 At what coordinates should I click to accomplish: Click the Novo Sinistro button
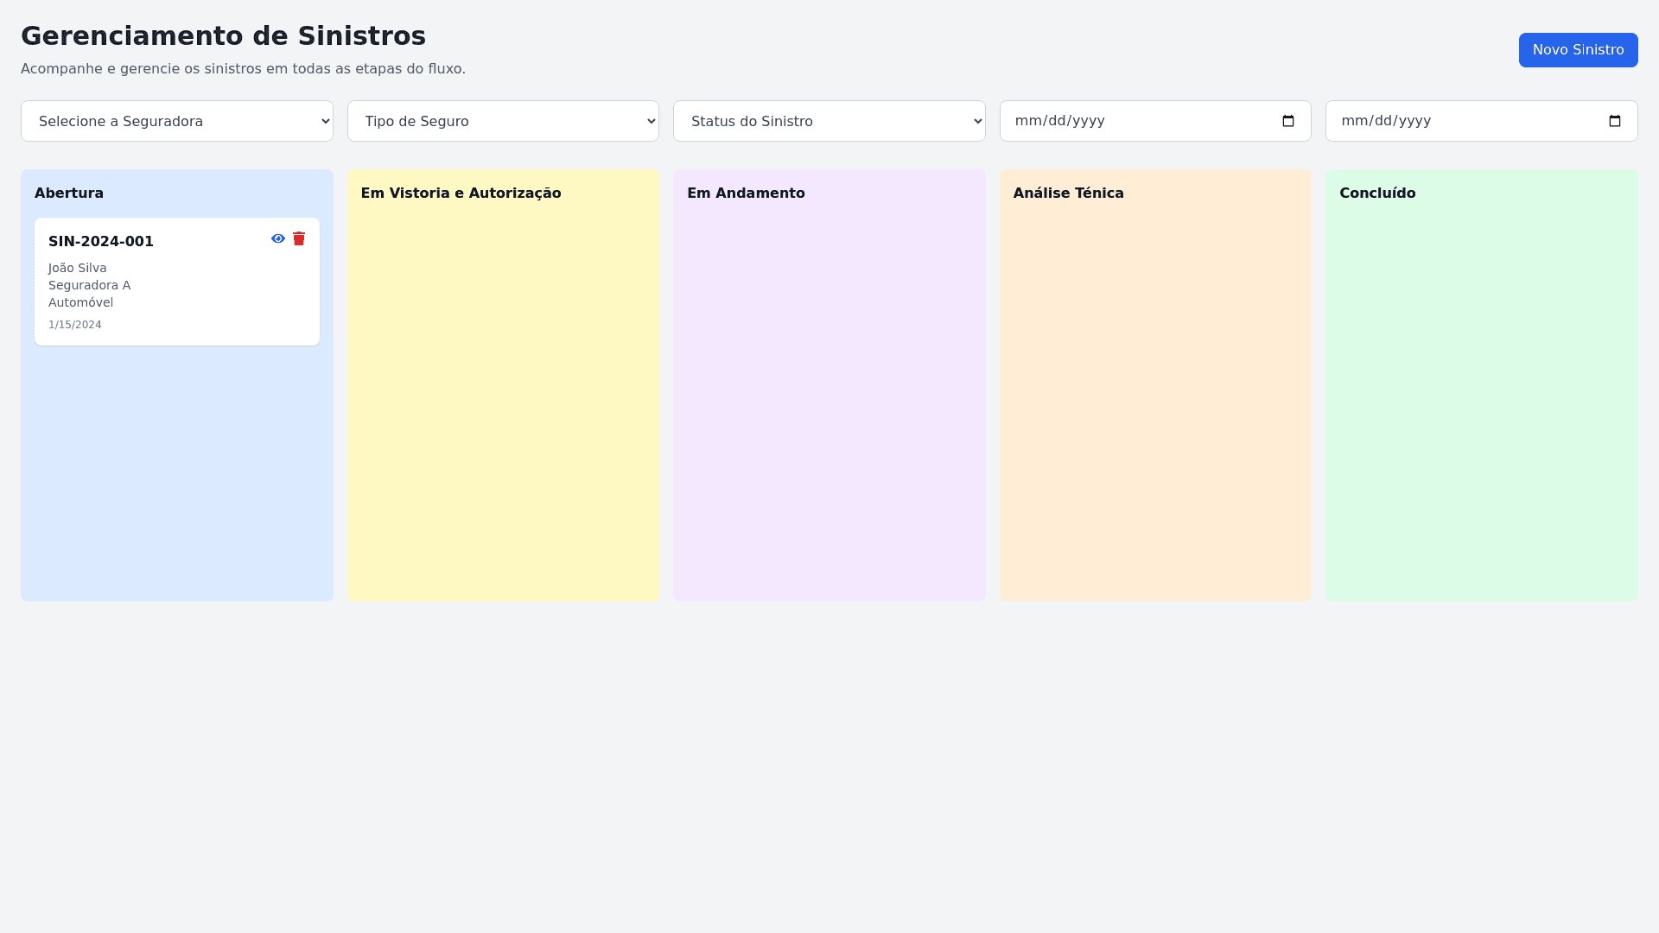pos(1578,50)
